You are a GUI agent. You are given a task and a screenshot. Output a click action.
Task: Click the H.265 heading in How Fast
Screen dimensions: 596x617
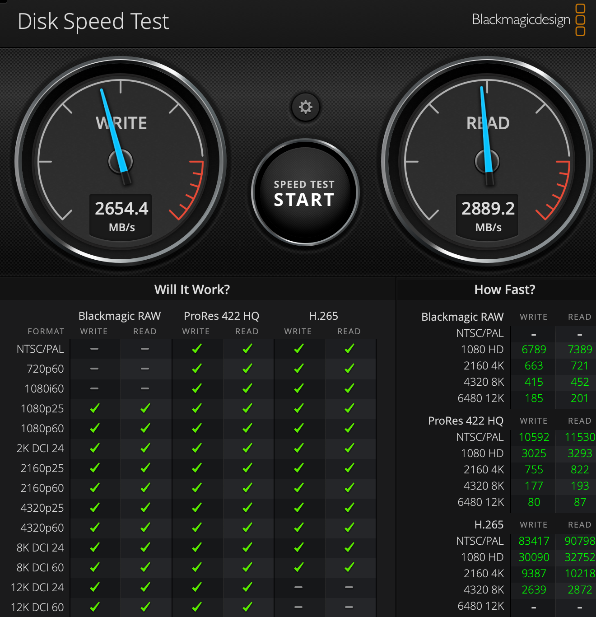[489, 525]
